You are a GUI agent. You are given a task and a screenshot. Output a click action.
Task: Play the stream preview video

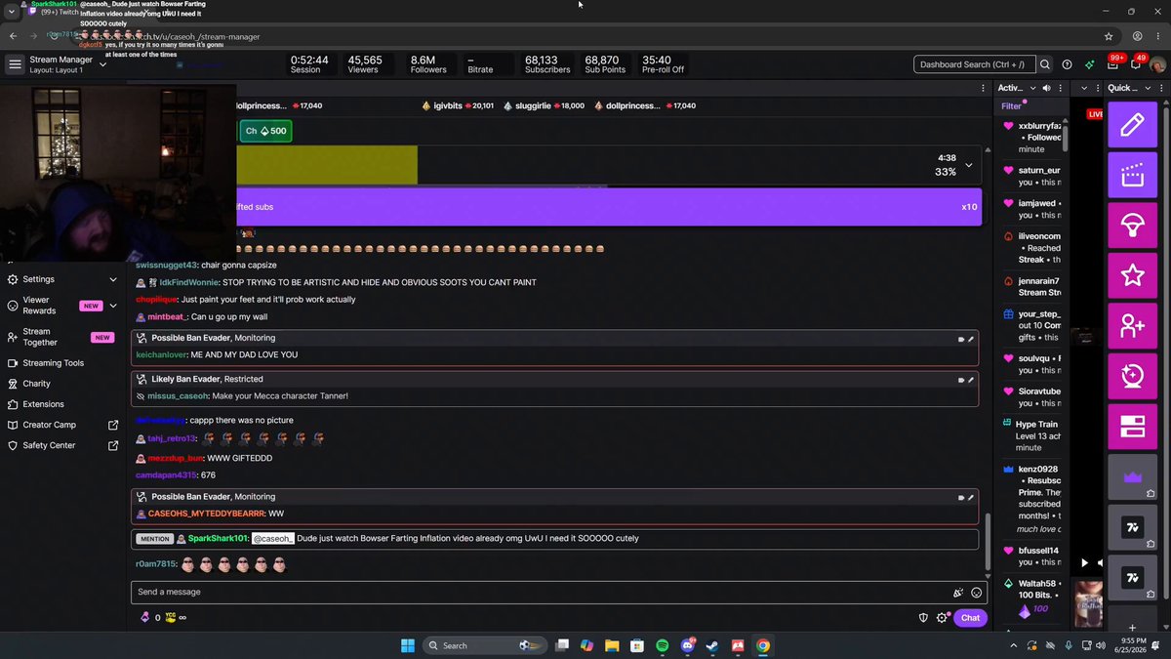click(1084, 562)
